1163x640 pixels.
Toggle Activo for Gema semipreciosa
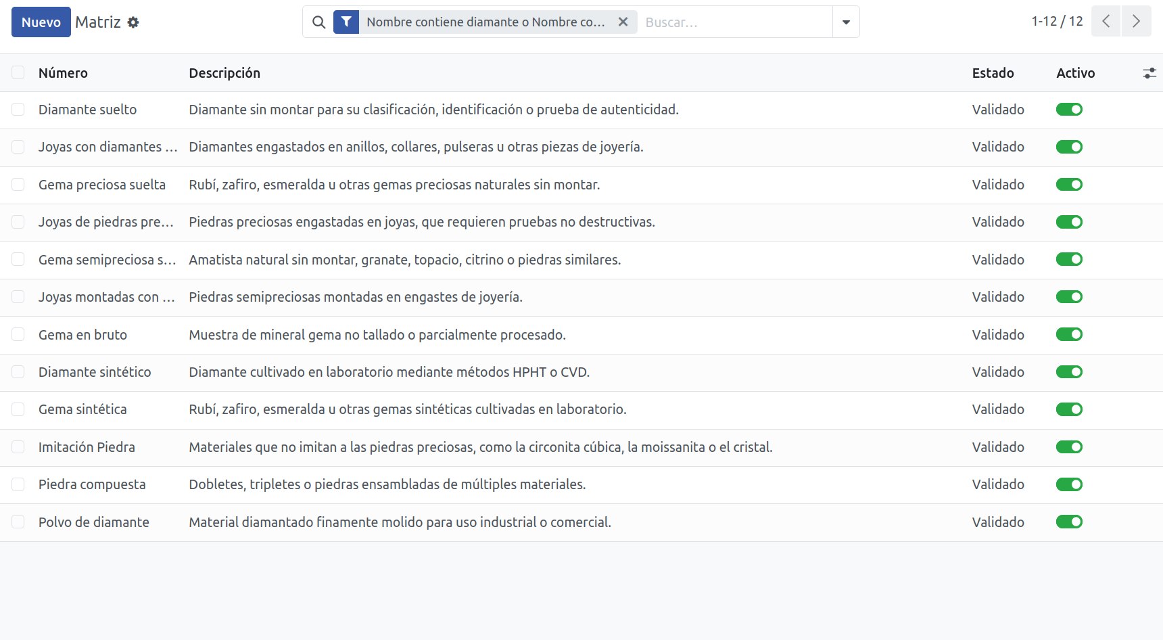coord(1069,260)
